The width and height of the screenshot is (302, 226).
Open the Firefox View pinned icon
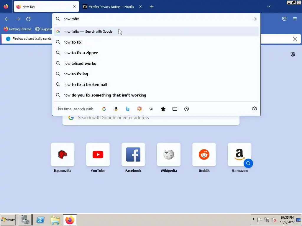6,6
